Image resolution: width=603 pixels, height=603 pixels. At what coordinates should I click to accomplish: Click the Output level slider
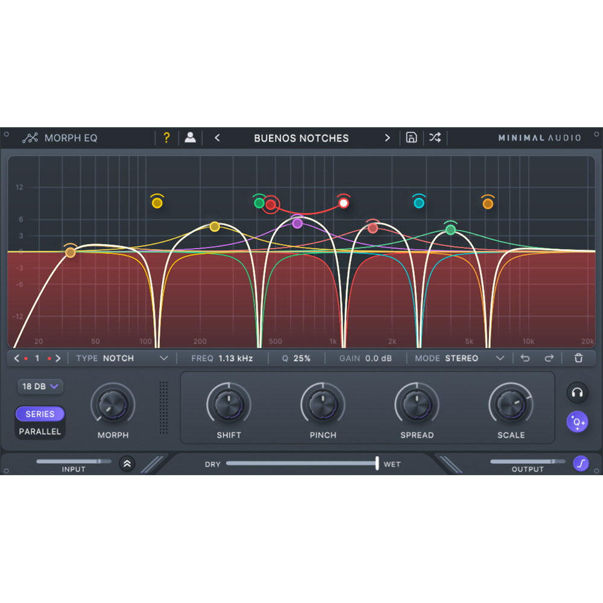pyautogui.click(x=528, y=461)
